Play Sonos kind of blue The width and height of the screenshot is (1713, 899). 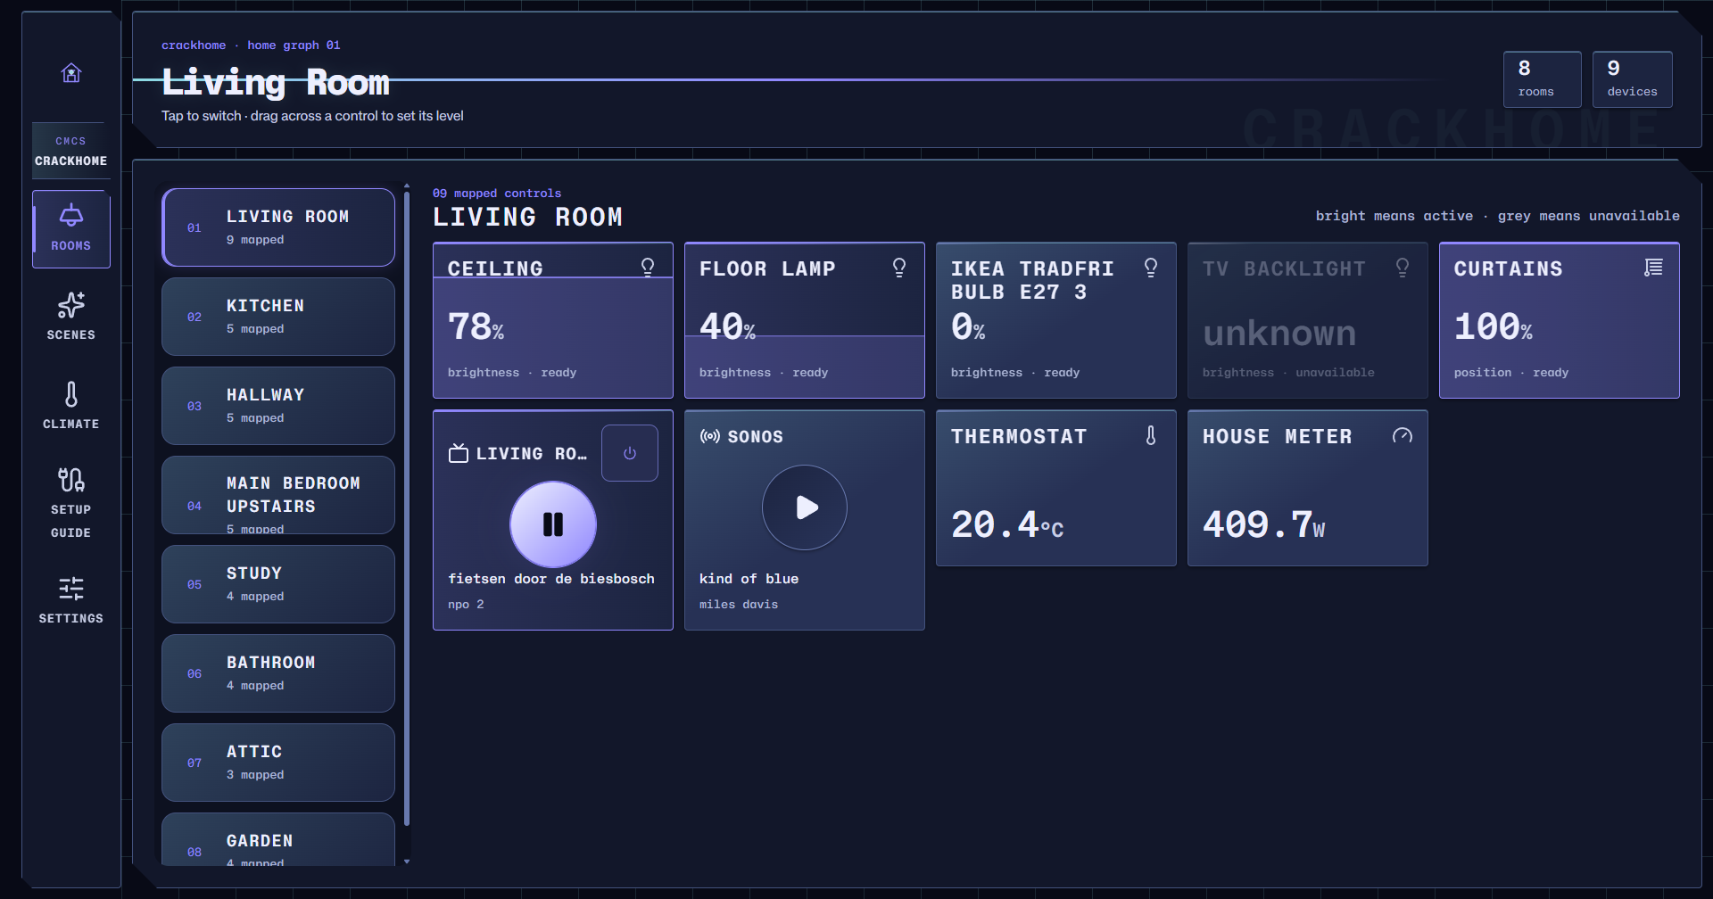(x=805, y=507)
